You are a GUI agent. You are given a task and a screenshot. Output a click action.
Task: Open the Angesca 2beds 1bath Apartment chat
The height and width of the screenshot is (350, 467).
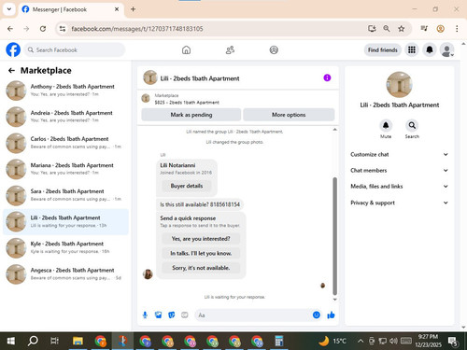pyautogui.click(x=65, y=273)
